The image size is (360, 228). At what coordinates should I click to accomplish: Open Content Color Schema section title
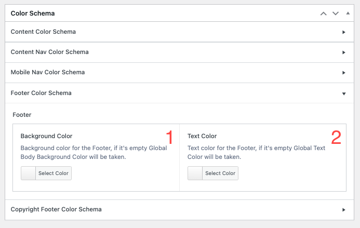point(43,32)
